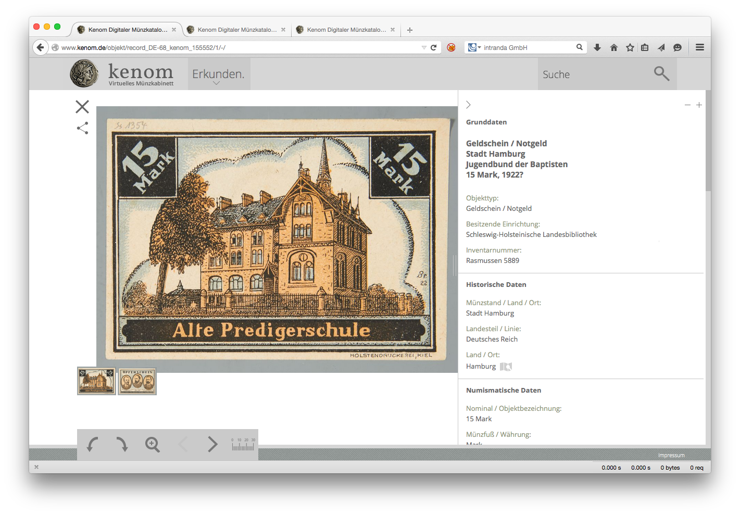This screenshot has height=515, width=740.
Task: Open the Firefox hamburger menu
Action: 700,47
